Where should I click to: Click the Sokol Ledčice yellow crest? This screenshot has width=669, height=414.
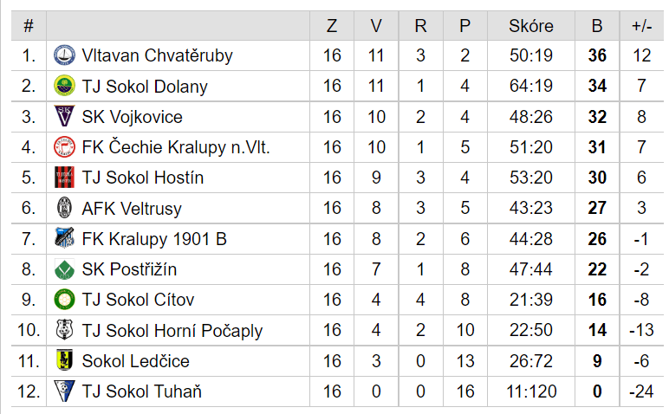[64, 360]
